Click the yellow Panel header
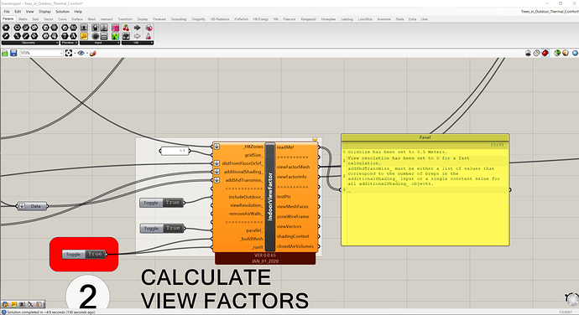 click(x=425, y=137)
